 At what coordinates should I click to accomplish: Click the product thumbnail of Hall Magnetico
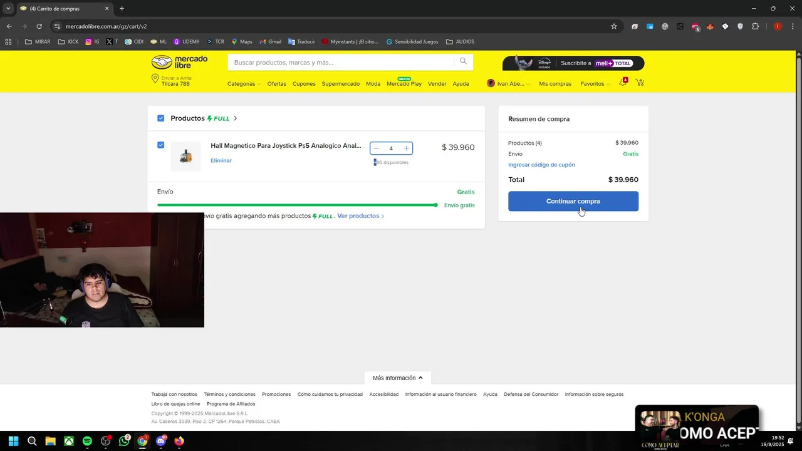pyautogui.click(x=186, y=157)
